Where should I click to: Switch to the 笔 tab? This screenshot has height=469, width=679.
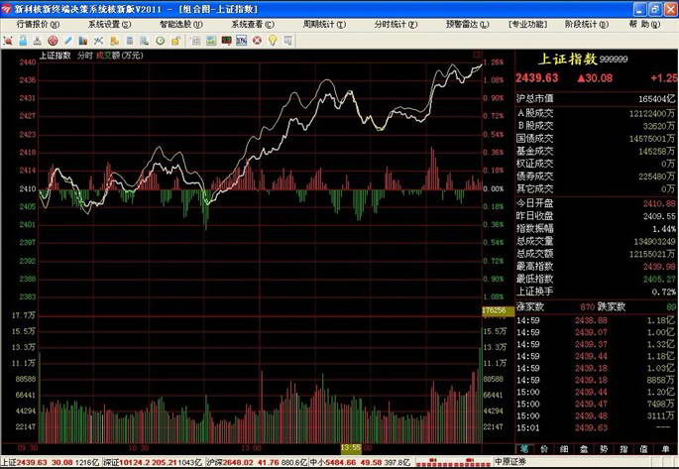(524, 449)
